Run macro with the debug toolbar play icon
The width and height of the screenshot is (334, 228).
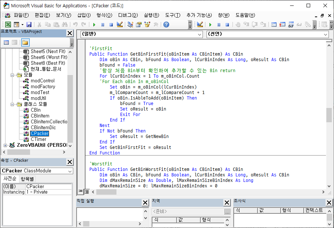coord(210,25)
